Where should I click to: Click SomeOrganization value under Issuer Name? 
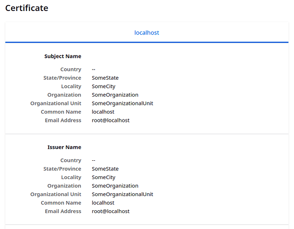tap(115, 186)
